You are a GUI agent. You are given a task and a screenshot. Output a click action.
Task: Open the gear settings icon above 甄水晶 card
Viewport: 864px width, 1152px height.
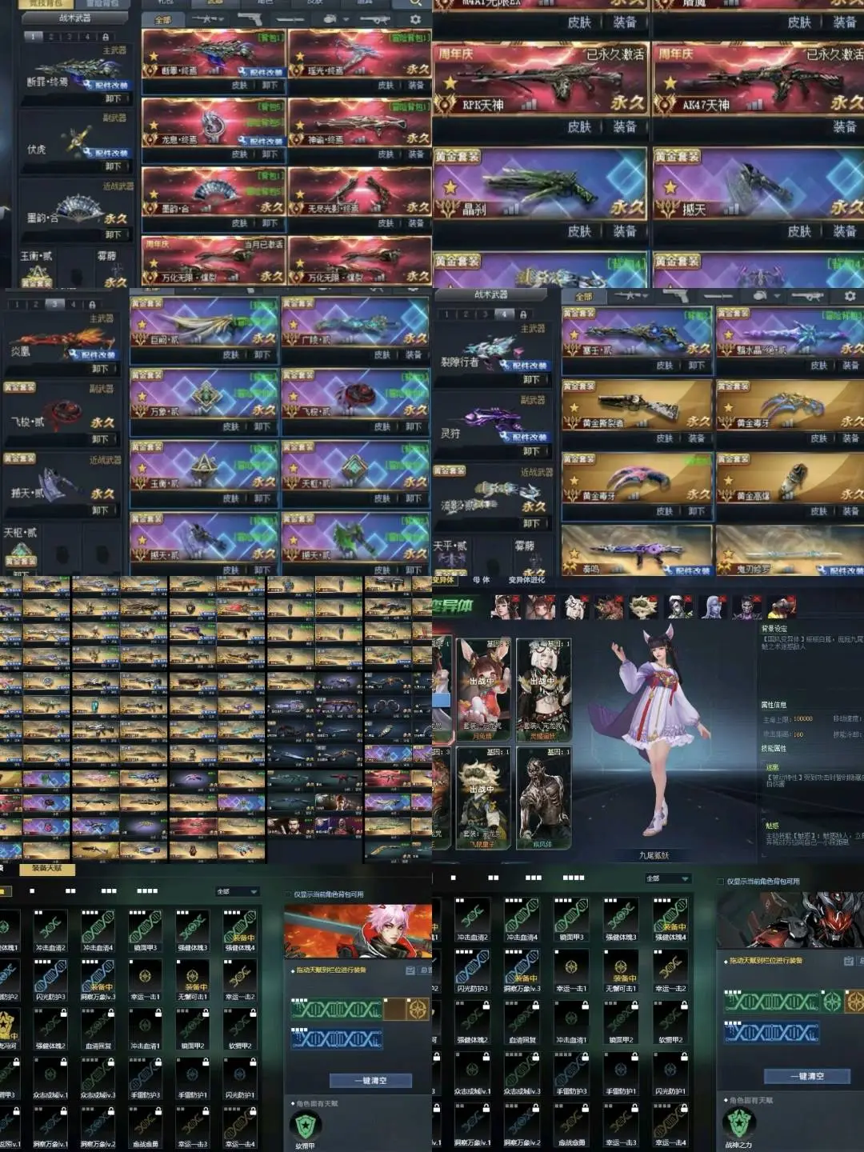[850, 296]
